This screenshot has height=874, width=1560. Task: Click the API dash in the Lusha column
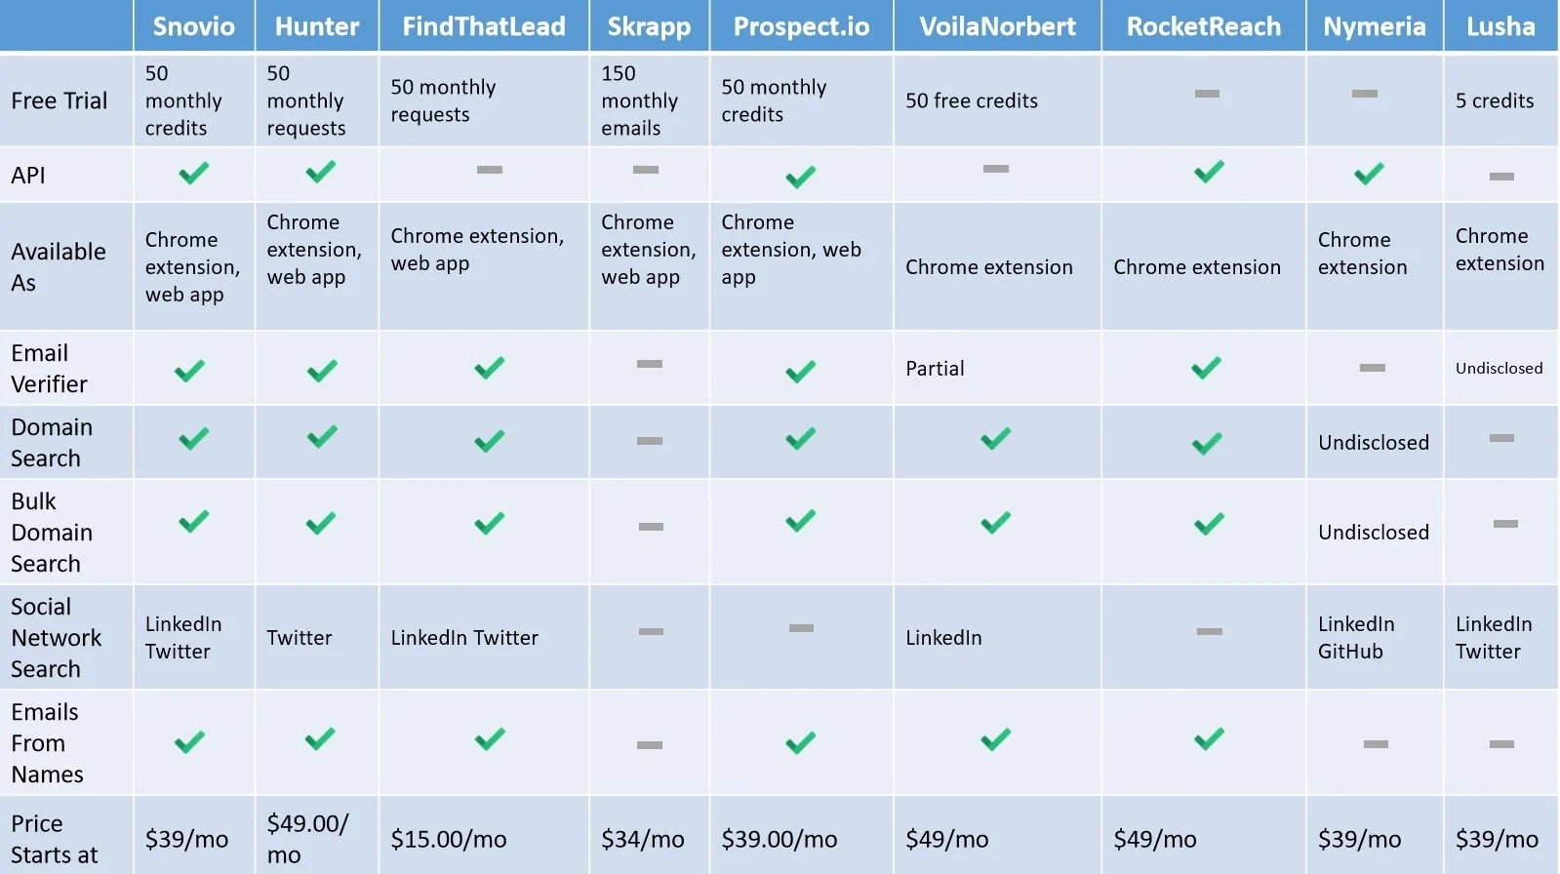[1501, 177]
